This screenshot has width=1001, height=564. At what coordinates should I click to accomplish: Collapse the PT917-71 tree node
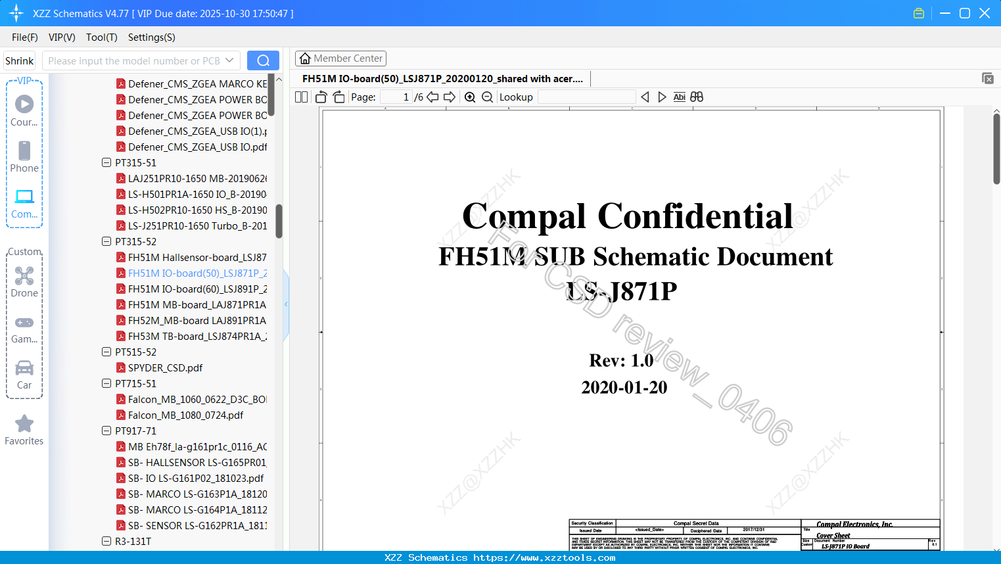(106, 431)
